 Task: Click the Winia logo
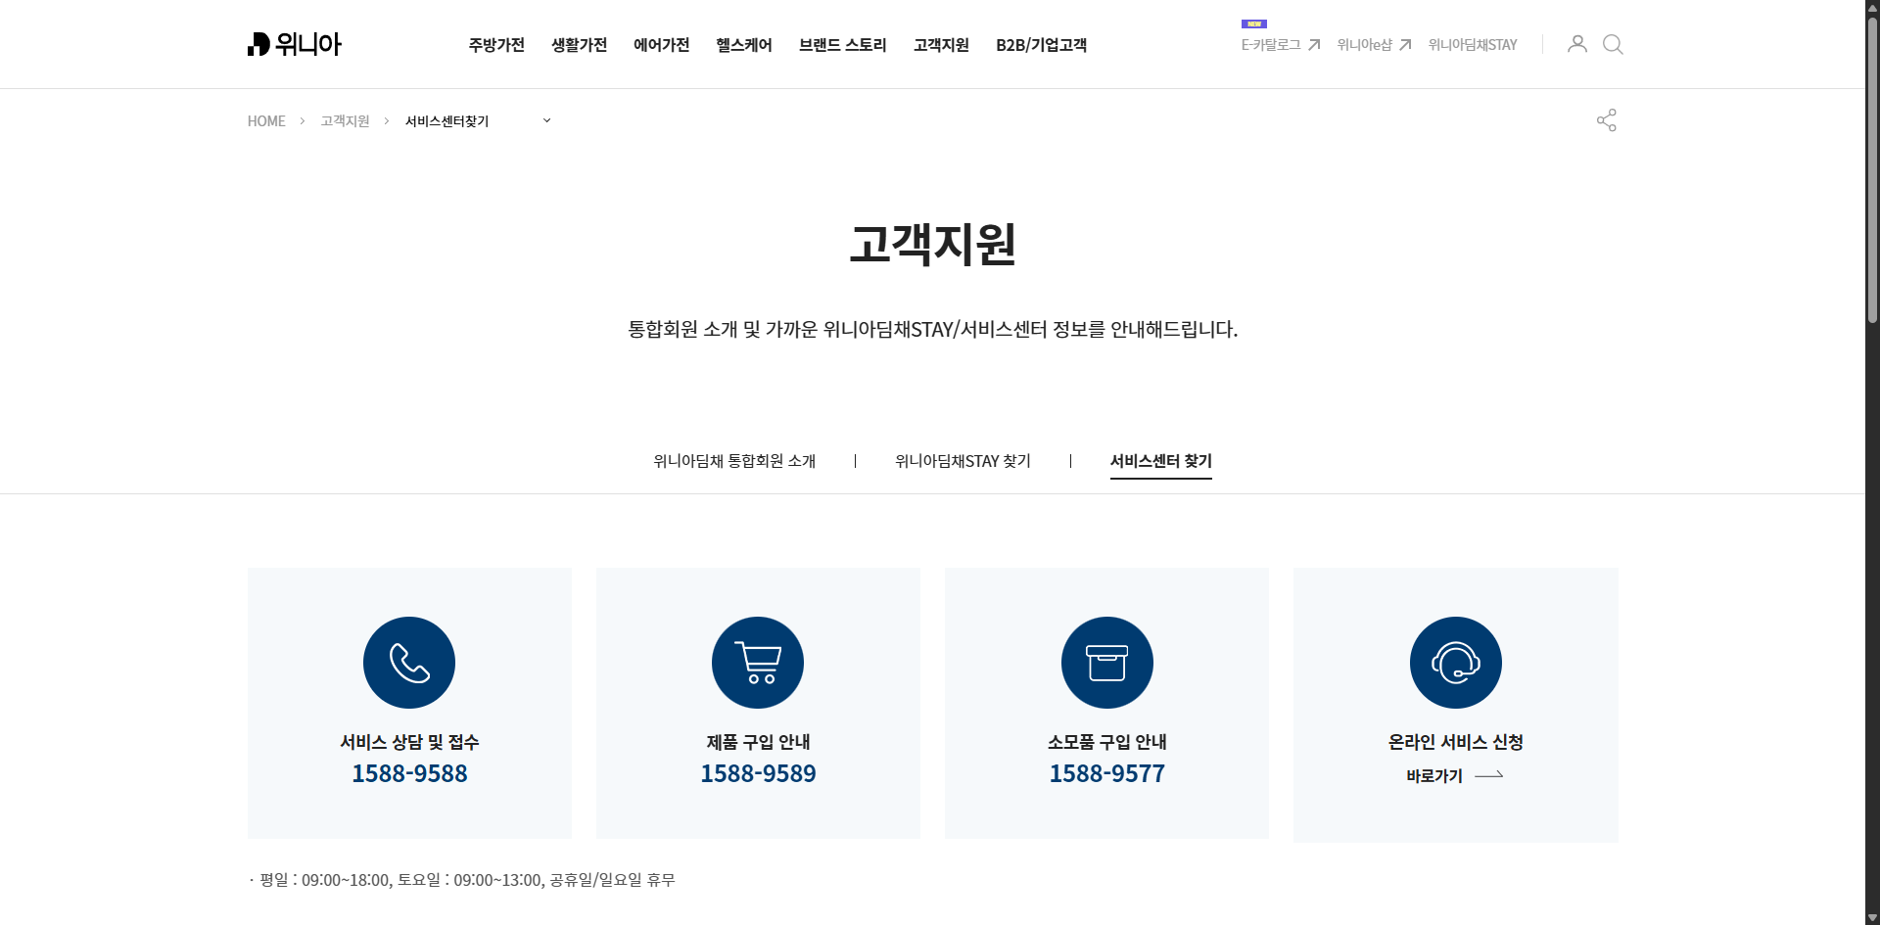294,44
